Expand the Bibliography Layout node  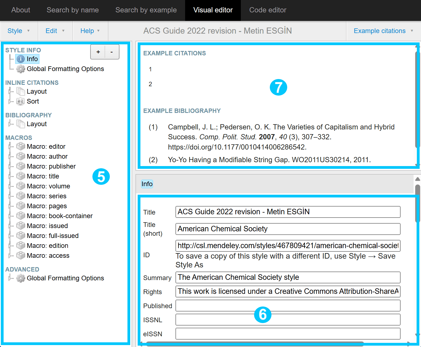pos(10,124)
